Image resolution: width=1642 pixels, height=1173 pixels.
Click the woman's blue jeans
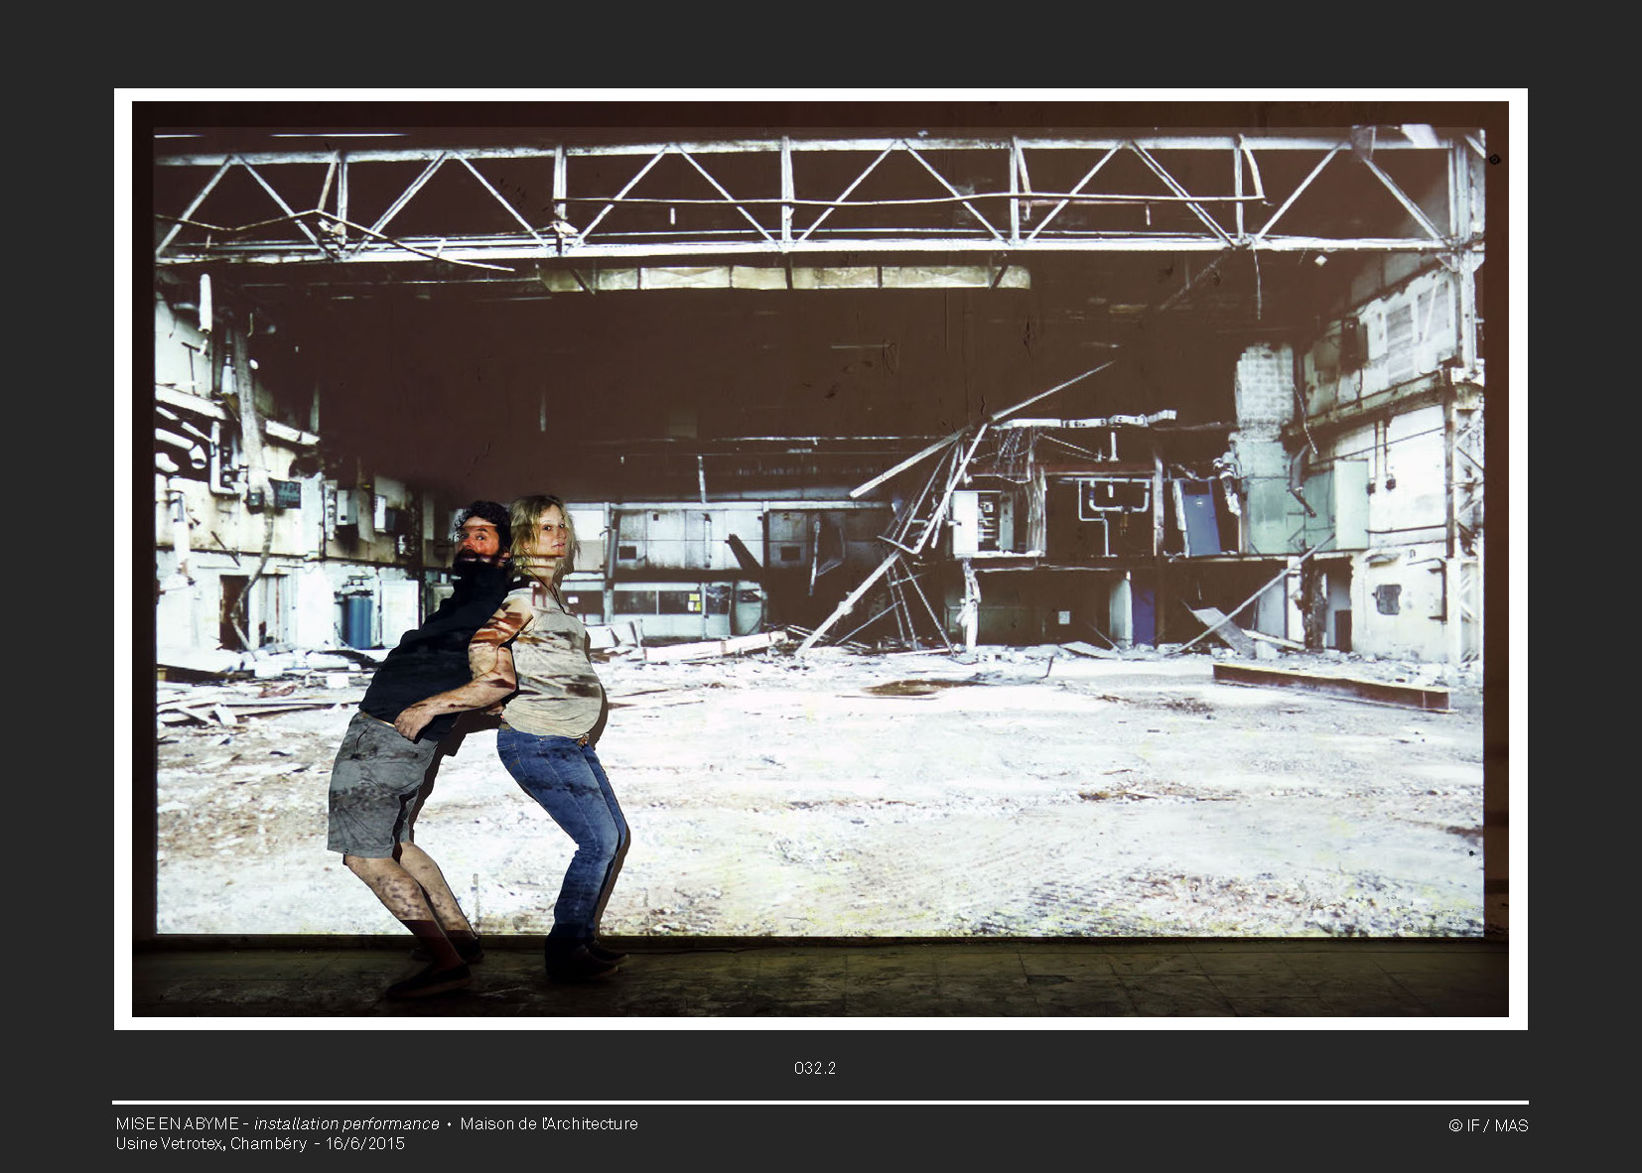[x=566, y=814]
